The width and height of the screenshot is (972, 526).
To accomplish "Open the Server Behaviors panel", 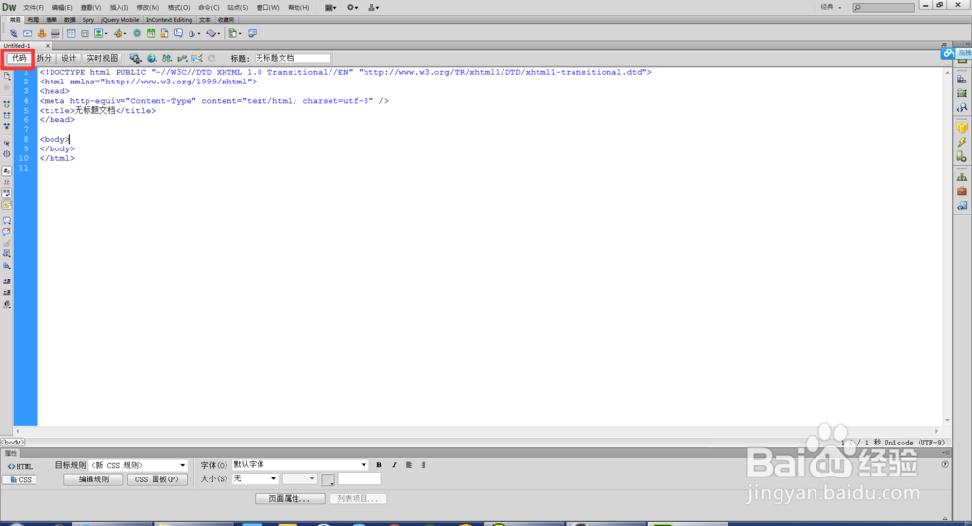I will click(961, 156).
